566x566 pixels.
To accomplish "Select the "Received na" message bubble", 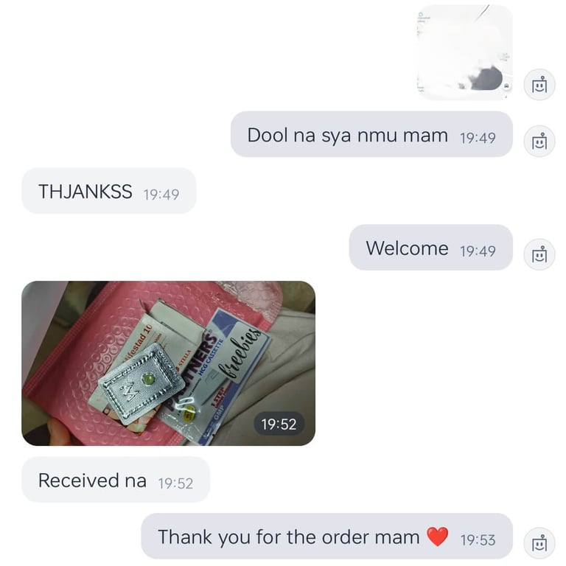I will pos(116,479).
